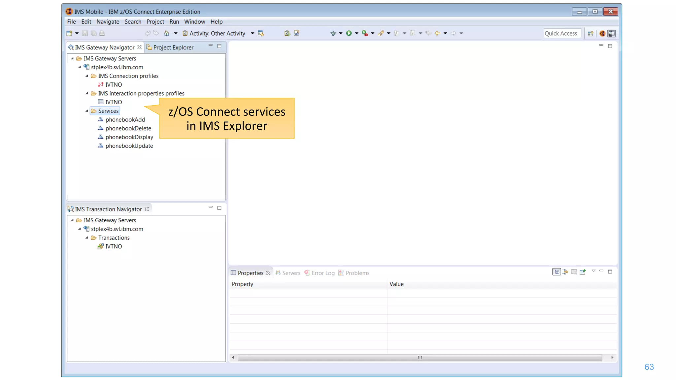The height and width of the screenshot is (380, 676).
Task: Switch to the Problems tab
Action: click(x=354, y=273)
